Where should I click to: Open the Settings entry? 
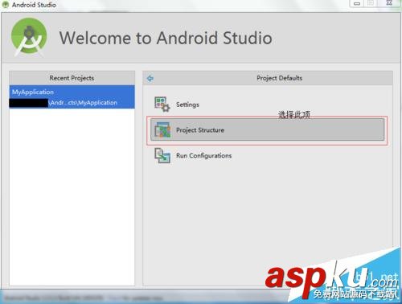pyautogui.click(x=267, y=105)
